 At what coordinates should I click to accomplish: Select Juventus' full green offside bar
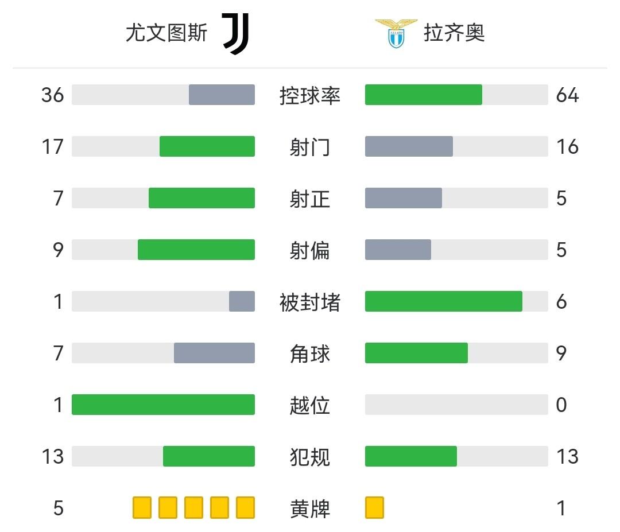[x=163, y=405]
